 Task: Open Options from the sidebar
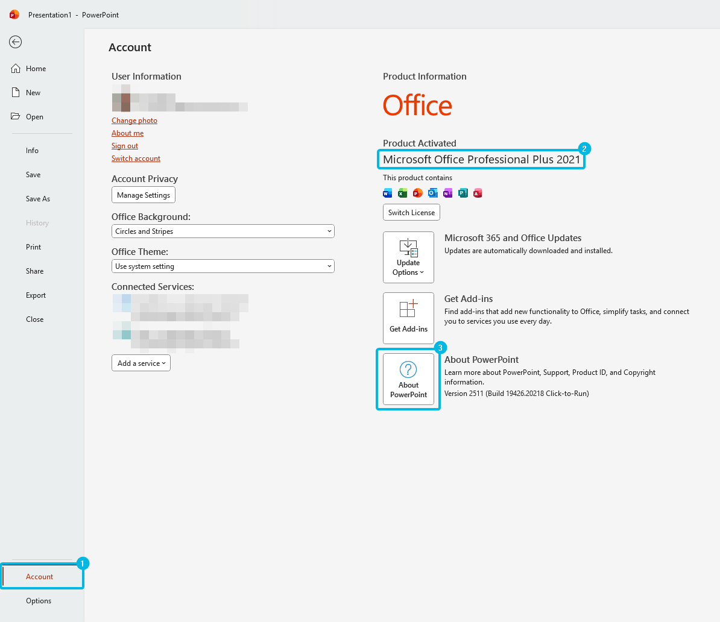click(x=39, y=601)
